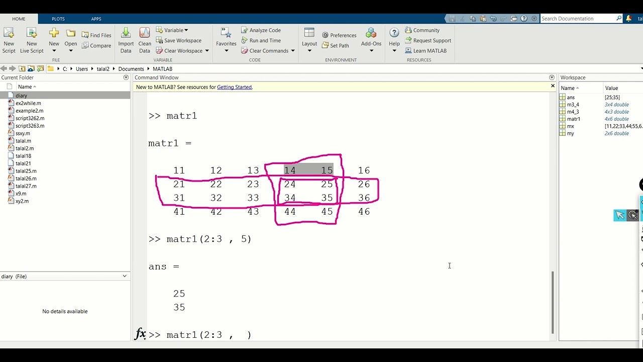This screenshot has height=362, width=643.
Task: Click the Add-Ons icon
Action: click(x=371, y=33)
